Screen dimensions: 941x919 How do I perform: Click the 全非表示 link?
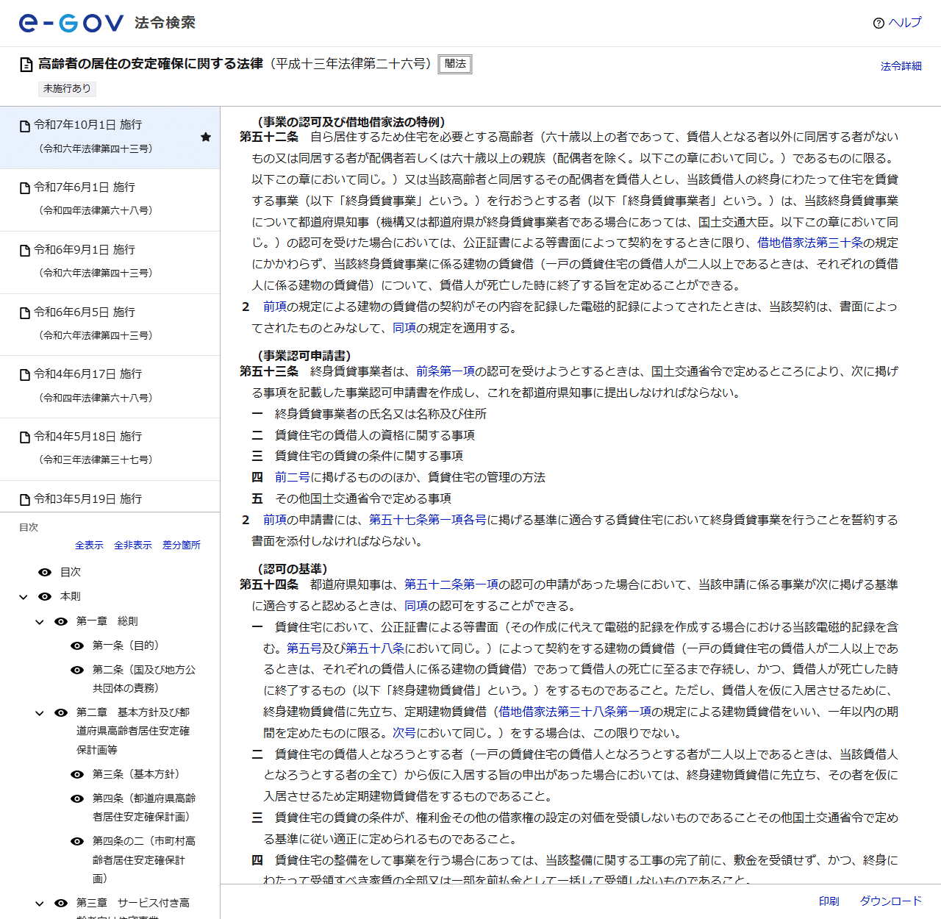pos(133,545)
